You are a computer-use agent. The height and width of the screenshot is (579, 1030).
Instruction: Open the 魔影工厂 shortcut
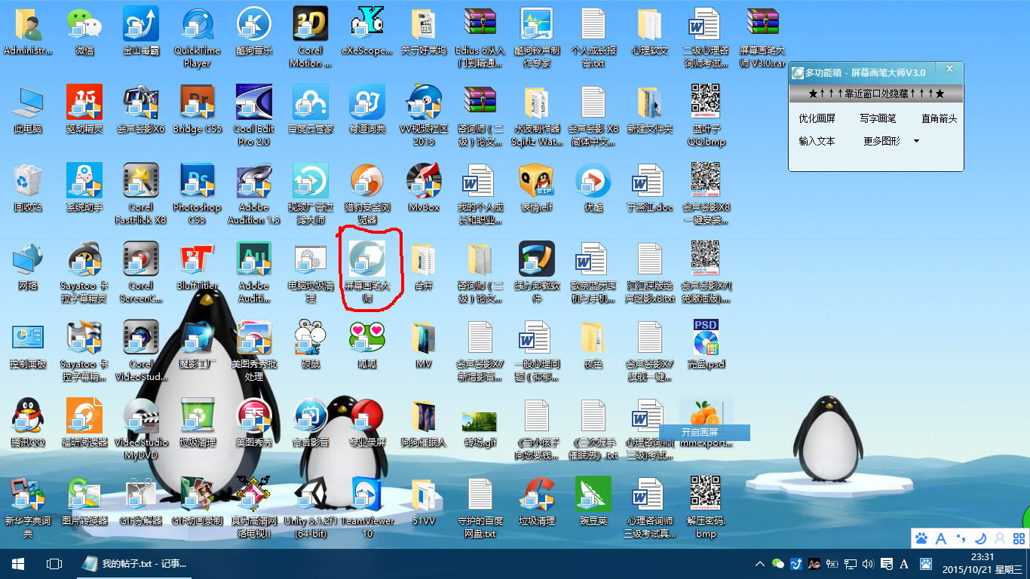click(198, 345)
